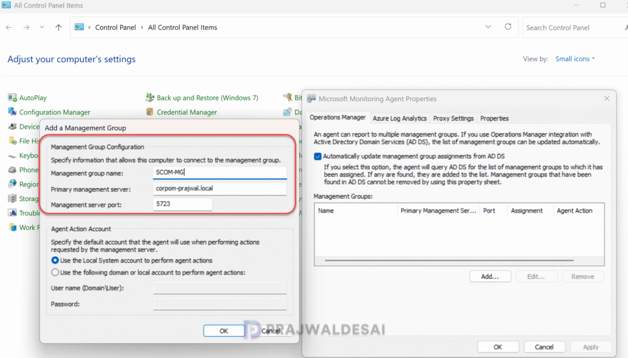Click the Storage Spaces icon

tap(12, 199)
